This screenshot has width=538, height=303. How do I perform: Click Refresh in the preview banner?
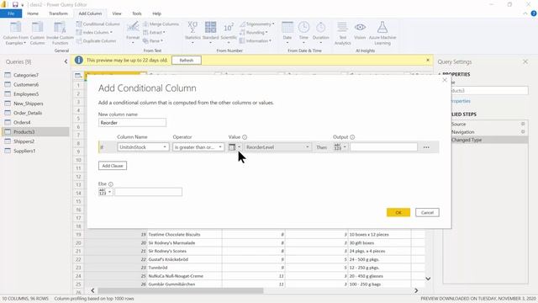(187, 60)
